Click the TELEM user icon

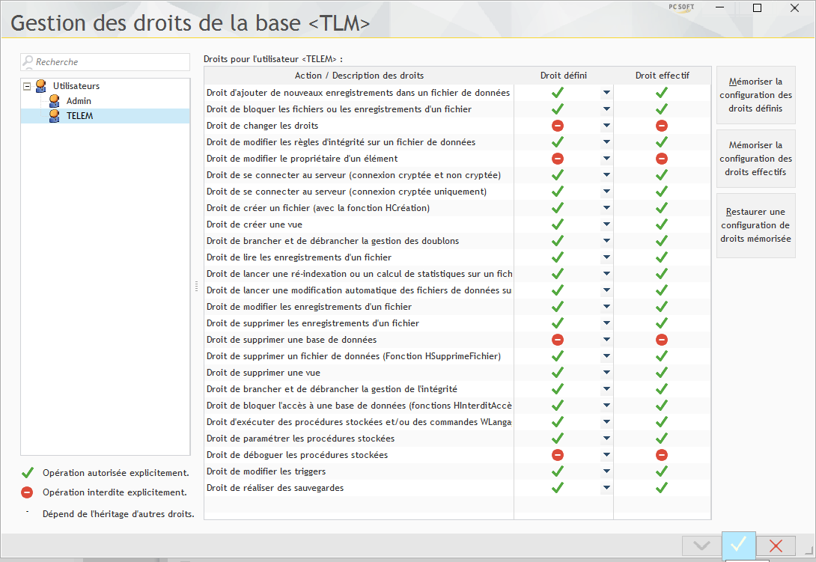click(54, 116)
